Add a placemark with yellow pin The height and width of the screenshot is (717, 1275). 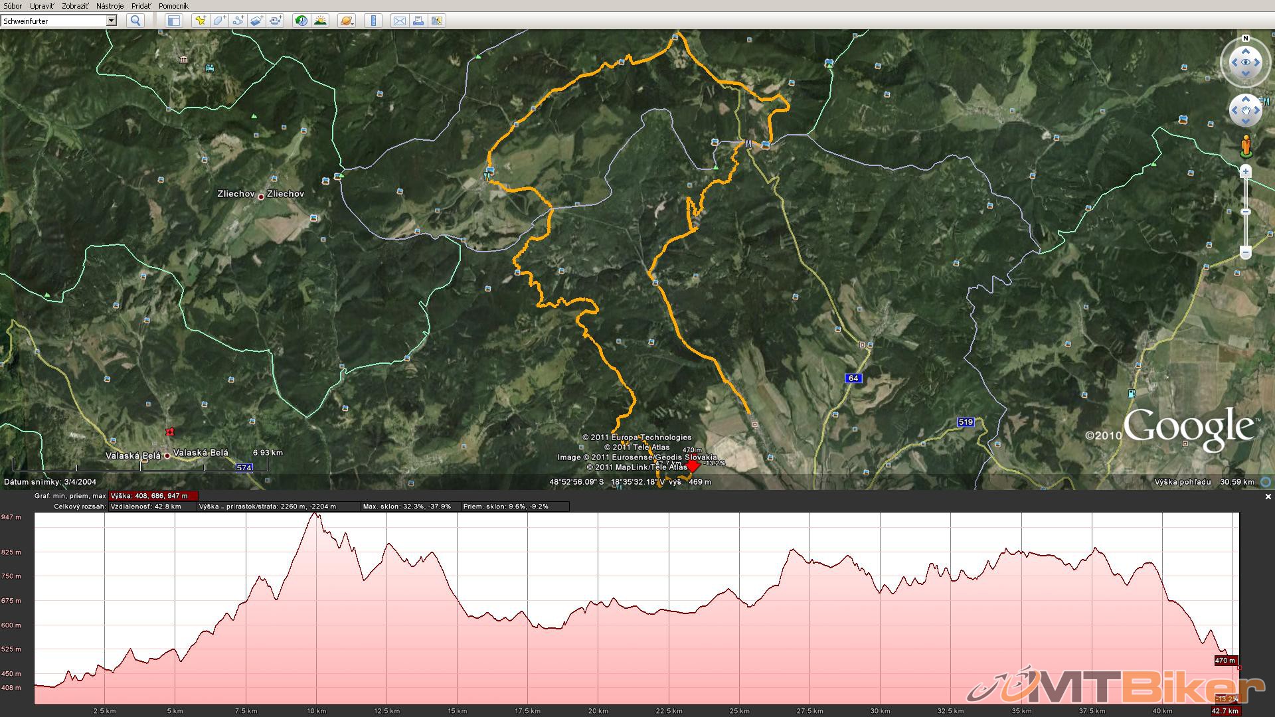pos(200,21)
